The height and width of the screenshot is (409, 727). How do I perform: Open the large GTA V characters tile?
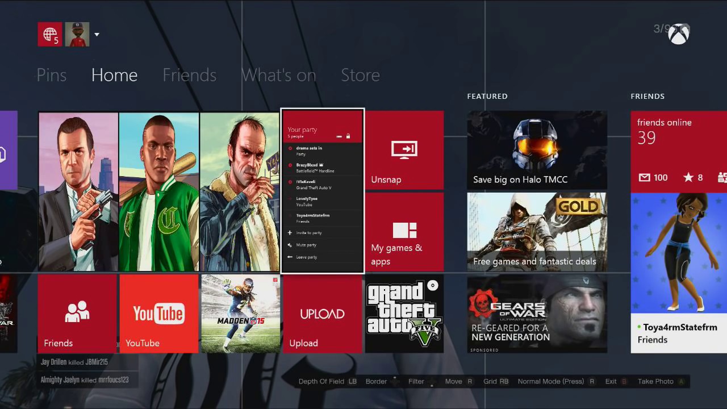tap(159, 191)
